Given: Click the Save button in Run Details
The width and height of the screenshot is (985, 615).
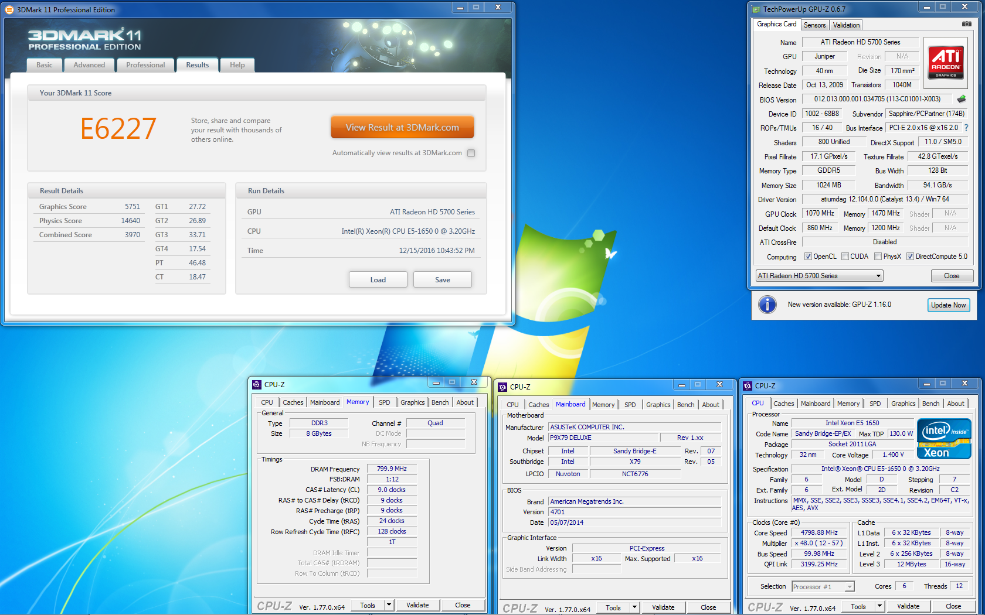Looking at the screenshot, I should coord(443,279).
